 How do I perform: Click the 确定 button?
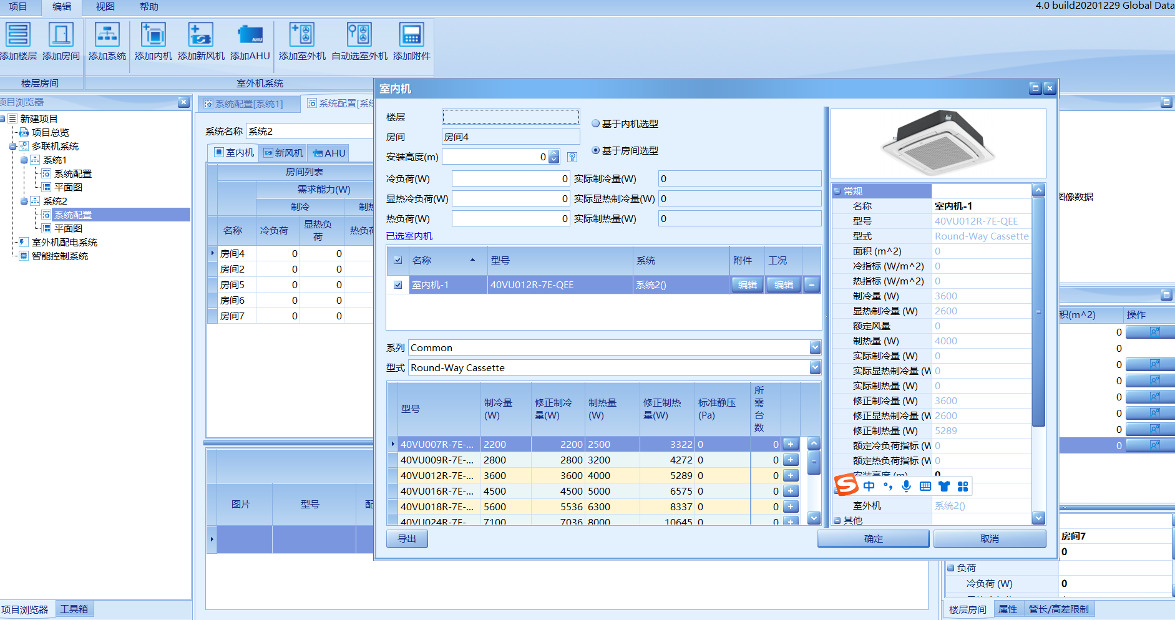coord(873,539)
